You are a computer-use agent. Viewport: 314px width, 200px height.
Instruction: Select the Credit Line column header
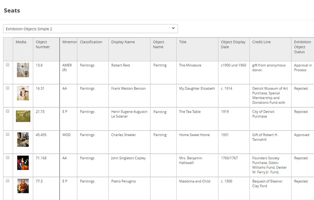261,42
